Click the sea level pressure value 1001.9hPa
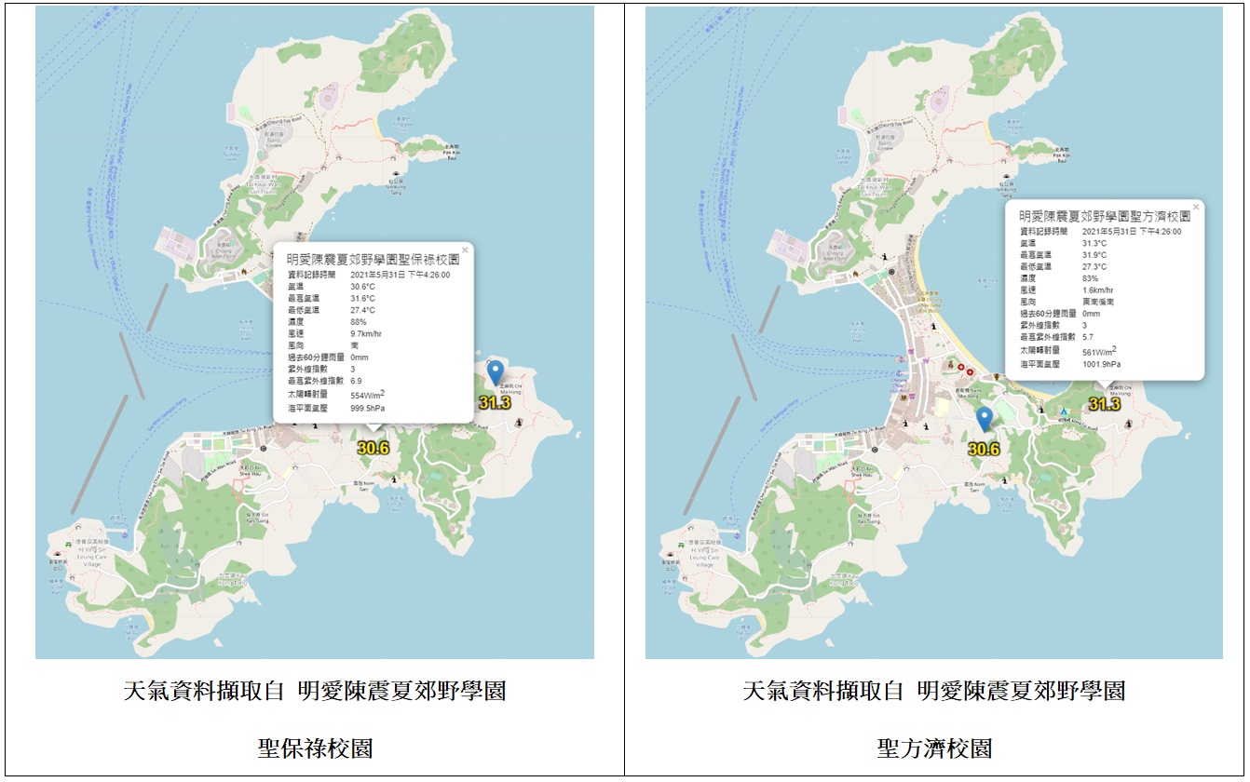Image resolution: width=1250 pixels, height=782 pixels. click(1102, 364)
